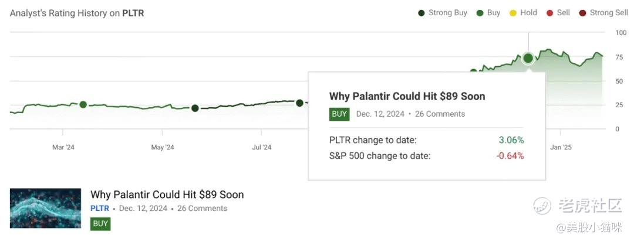Open the article title link below the chart
Viewport: 634px width, 242px height.
[167, 195]
